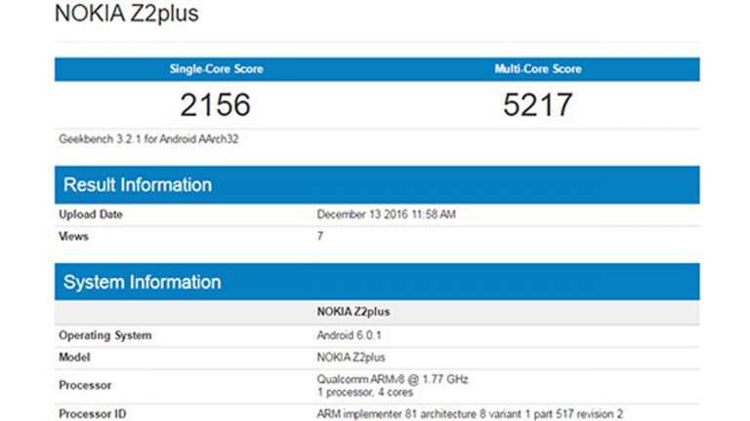
Task: Click the NOKIA Z2plus model value
Action: click(x=352, y=357)
